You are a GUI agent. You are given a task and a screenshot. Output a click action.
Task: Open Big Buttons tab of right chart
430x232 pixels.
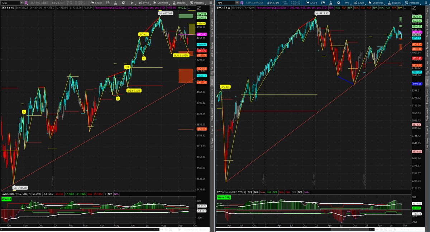point(427,67)
